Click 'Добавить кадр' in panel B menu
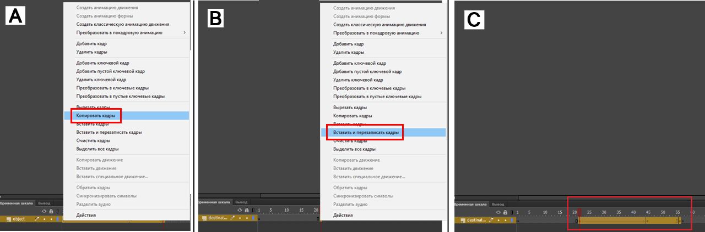 [349, 44]
